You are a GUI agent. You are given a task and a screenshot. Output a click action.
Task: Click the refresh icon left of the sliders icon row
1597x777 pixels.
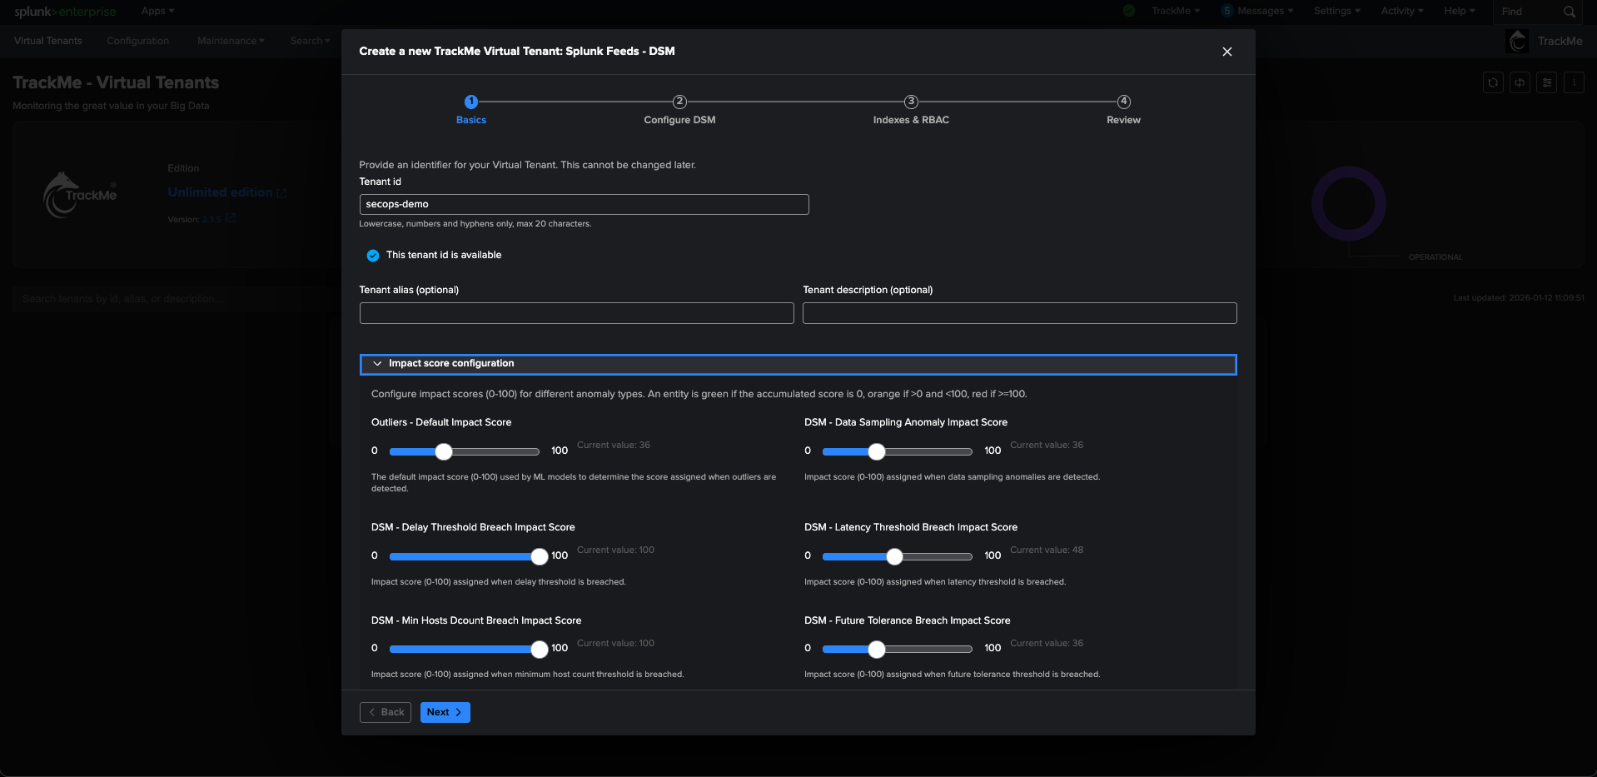[x=1493, y=82]
